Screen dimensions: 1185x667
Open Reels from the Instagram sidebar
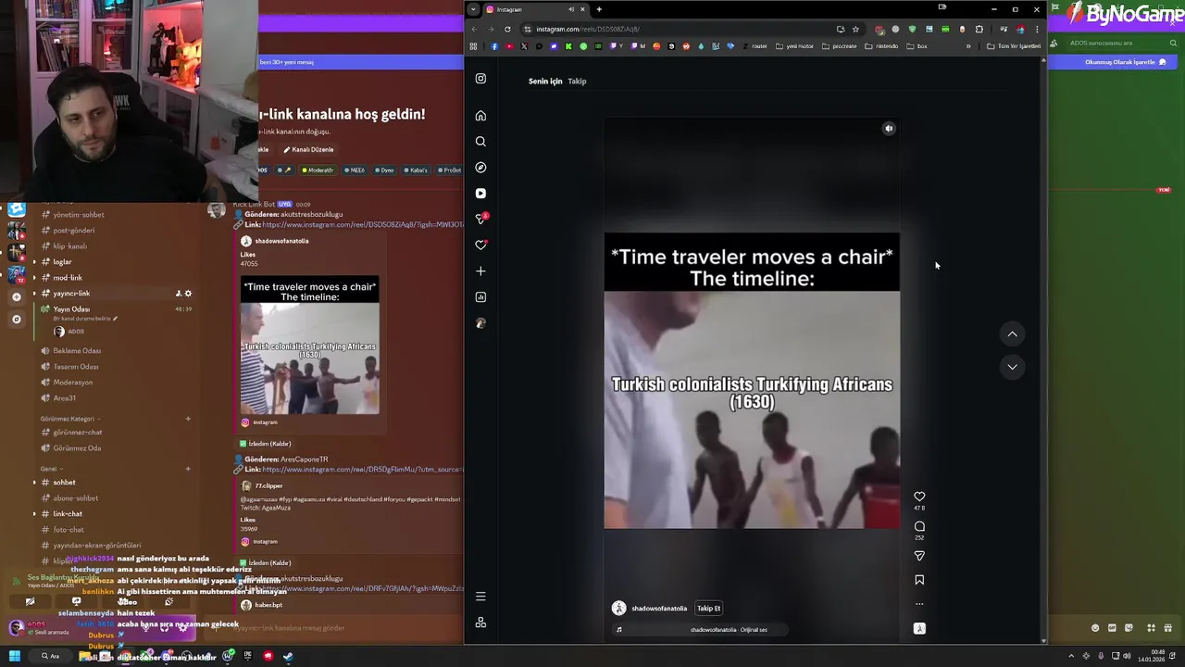pos(480,194)
